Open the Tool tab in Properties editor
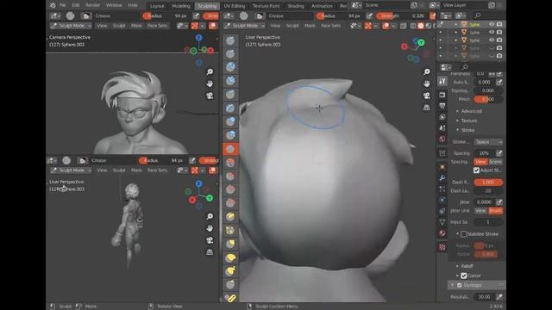 tap(442, 81)
